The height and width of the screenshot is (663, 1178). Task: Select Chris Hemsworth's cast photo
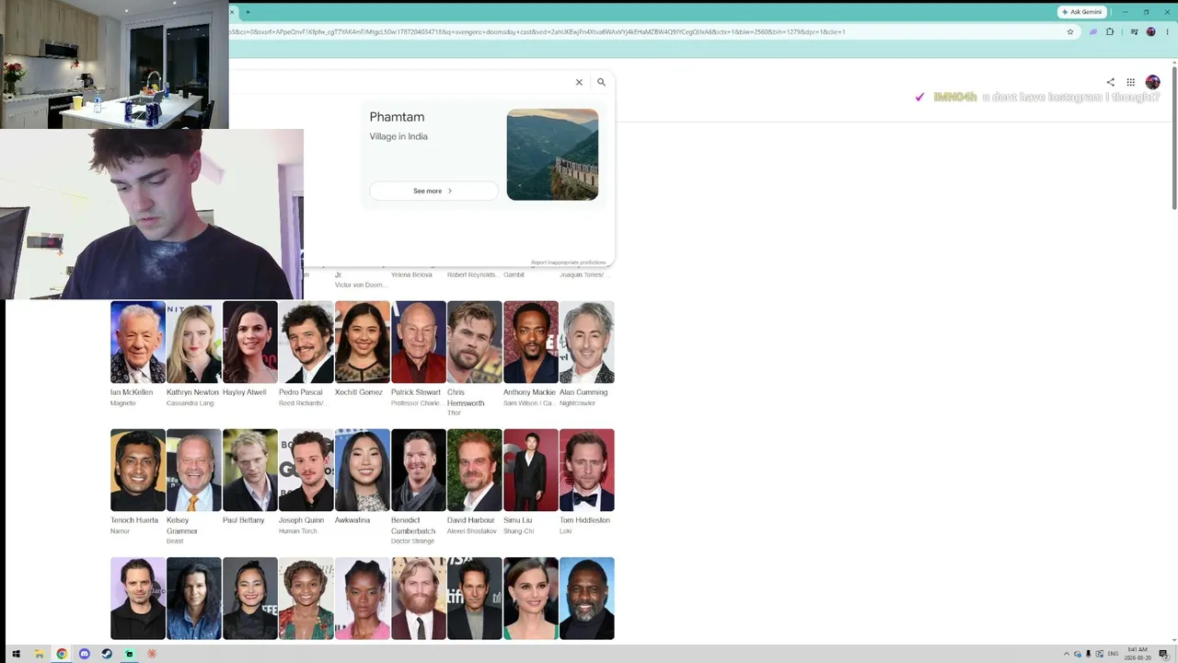pos(475,342)
